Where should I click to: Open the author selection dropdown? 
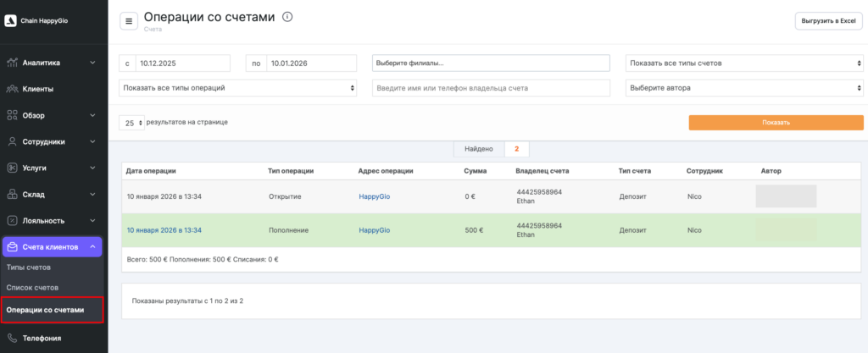tap(744, 88)
